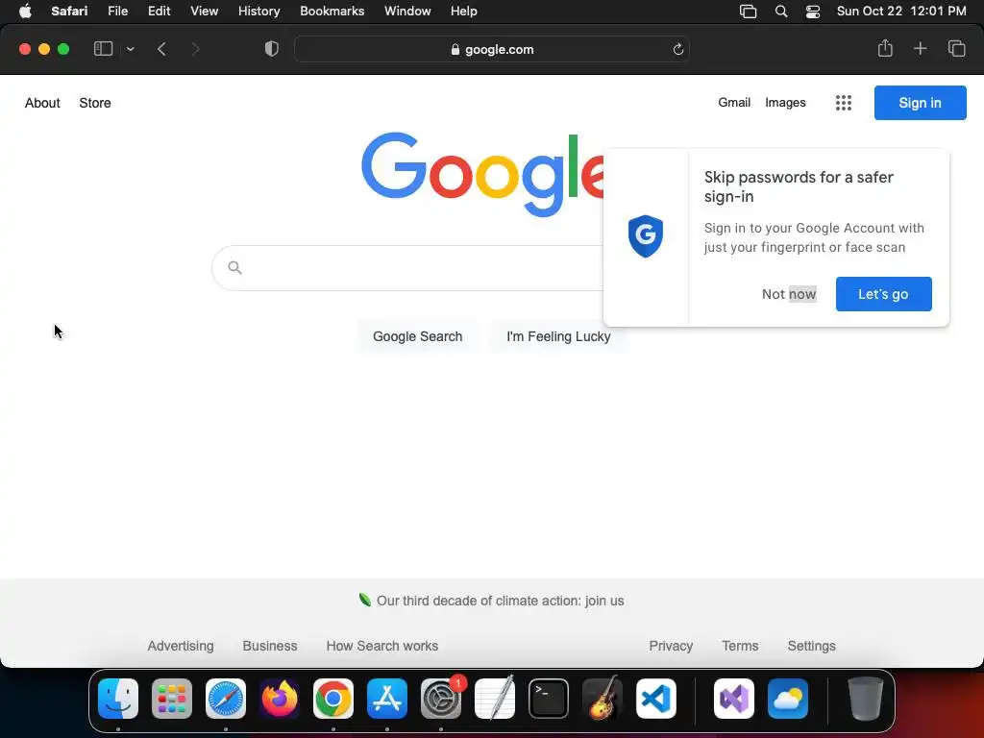Screen dimensions: 984x738
Task: Open the View menu
Action: 204,12
